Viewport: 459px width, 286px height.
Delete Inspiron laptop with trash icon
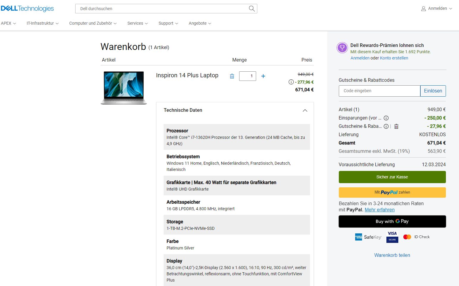click(232, 76)
